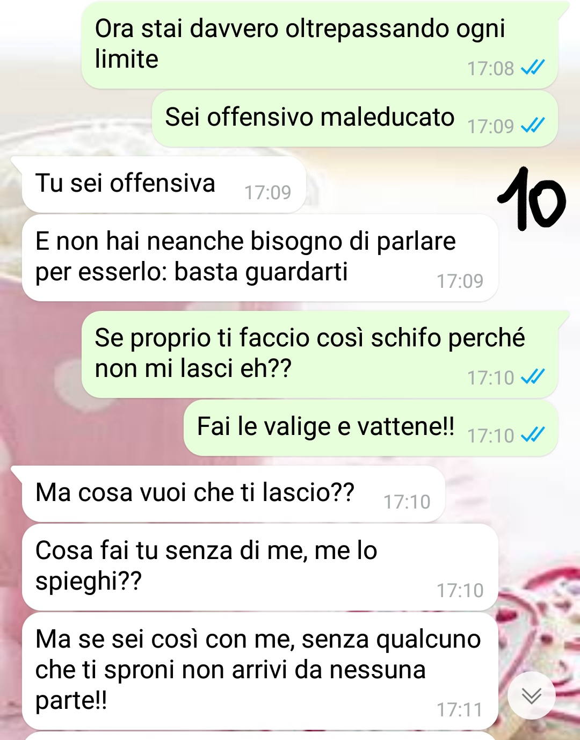Screen dimensions: 580x740
Task: Select message 'Ora stai davvero oltrepassando ogni limite'
Action: 320,45
